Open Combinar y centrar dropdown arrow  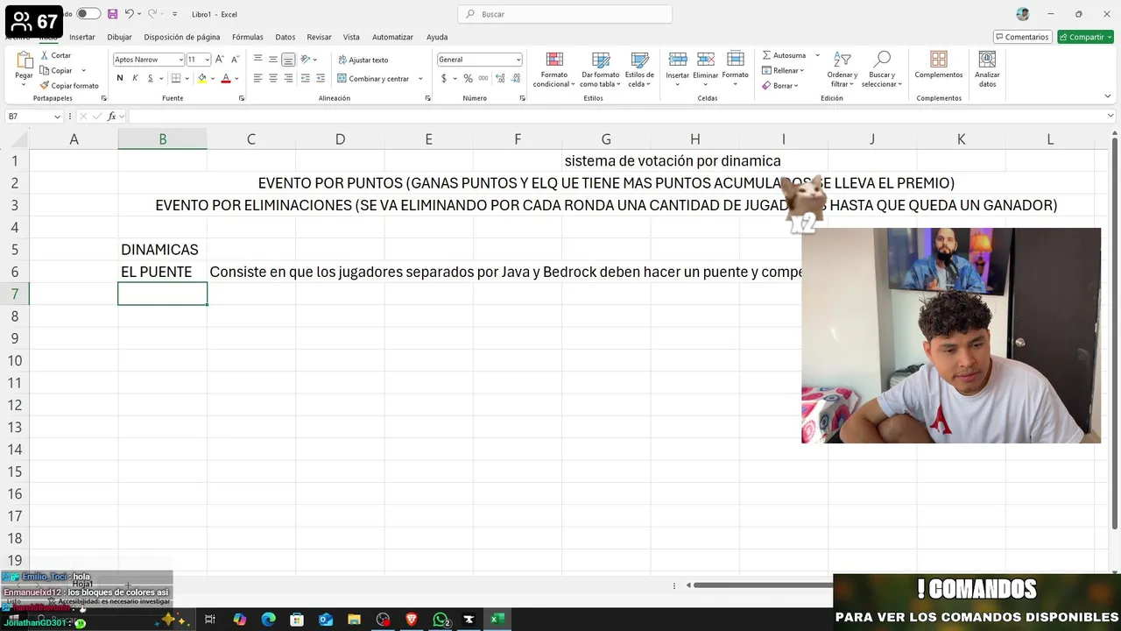click(x=420, y=79)
